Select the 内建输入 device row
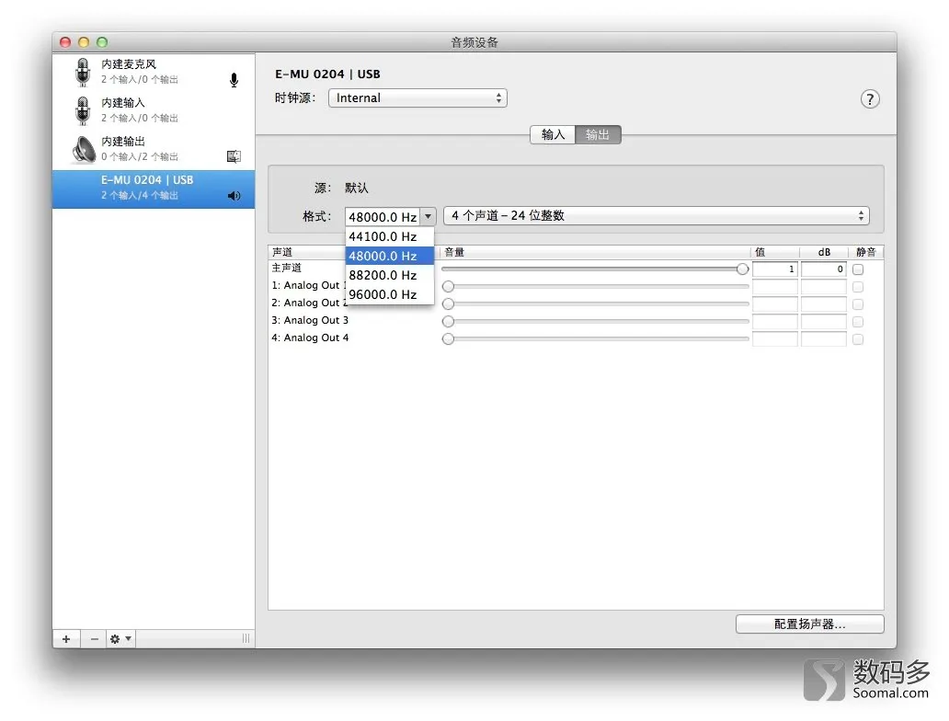 [154, 110]
